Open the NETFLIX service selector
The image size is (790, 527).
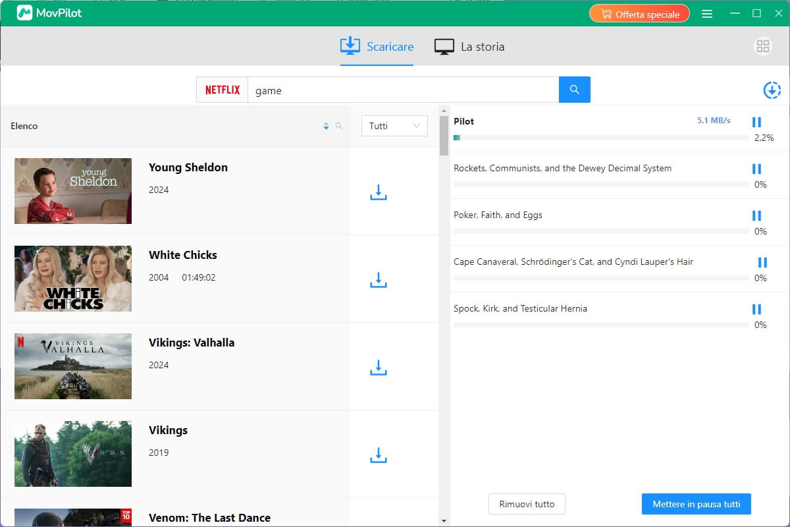coord(223,90)
